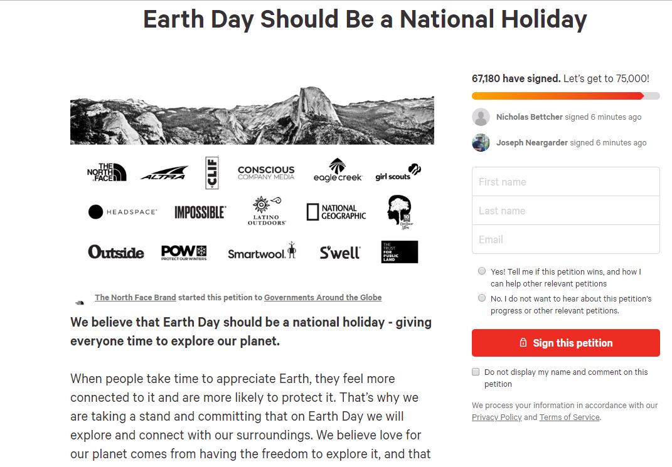Click the Email input field
This screenshot has width=672, height=467.
(565, 239)
